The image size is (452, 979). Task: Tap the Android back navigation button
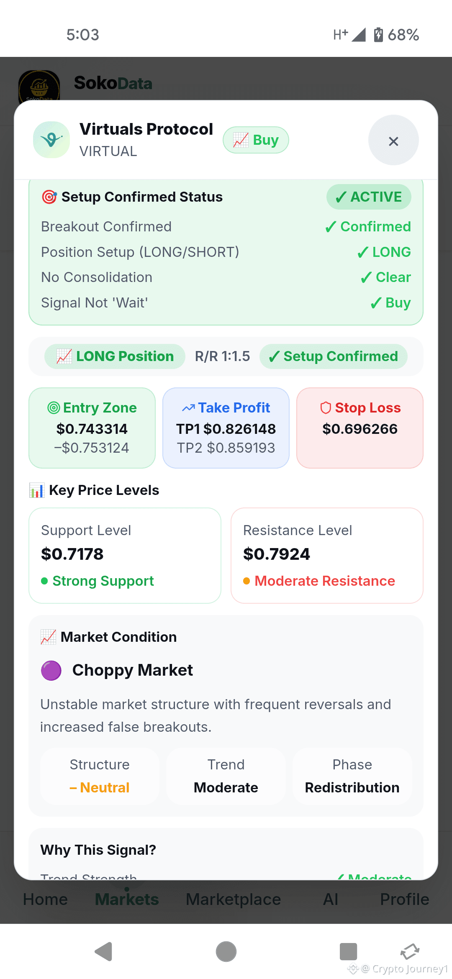104,952
